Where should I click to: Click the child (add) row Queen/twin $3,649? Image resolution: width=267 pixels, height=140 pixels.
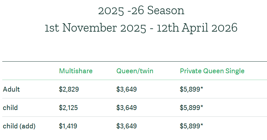(x=126, y=126)
